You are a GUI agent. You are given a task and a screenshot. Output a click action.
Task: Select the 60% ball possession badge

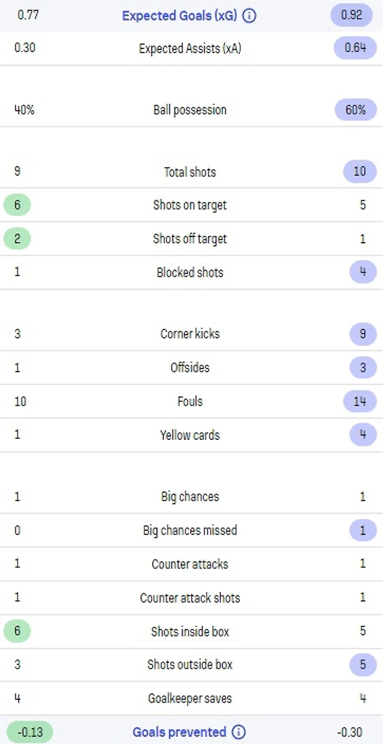click(355, 110)
